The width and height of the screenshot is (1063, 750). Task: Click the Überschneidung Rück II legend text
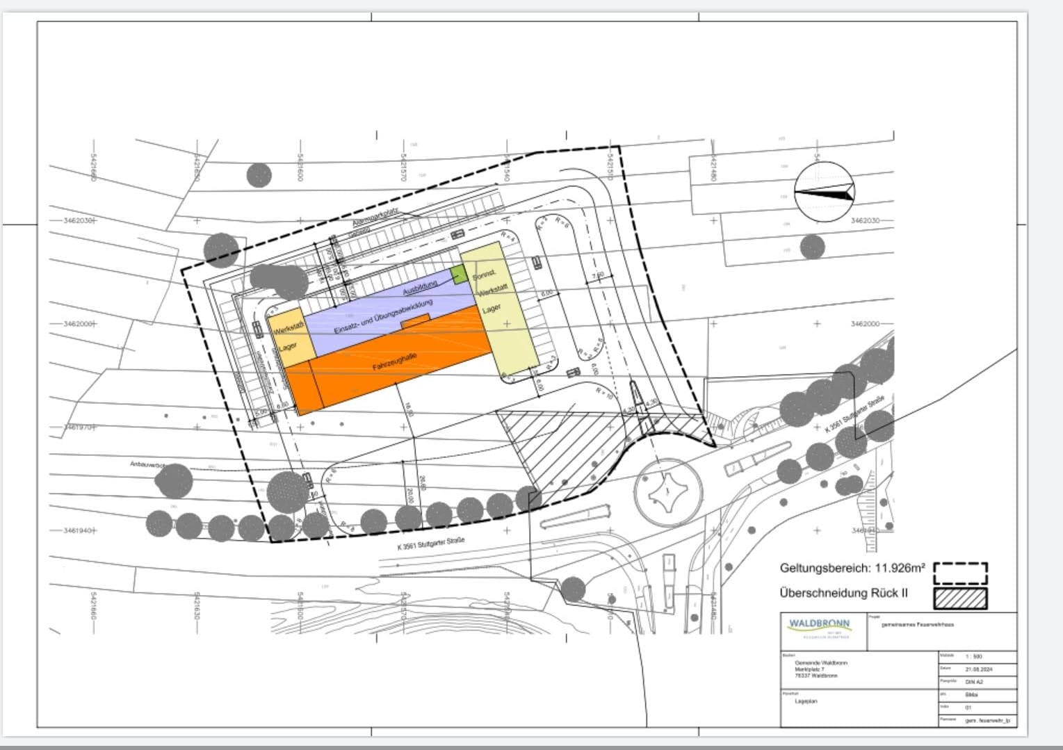(844, 593)
